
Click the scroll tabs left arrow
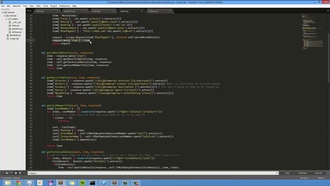point(28,11)
